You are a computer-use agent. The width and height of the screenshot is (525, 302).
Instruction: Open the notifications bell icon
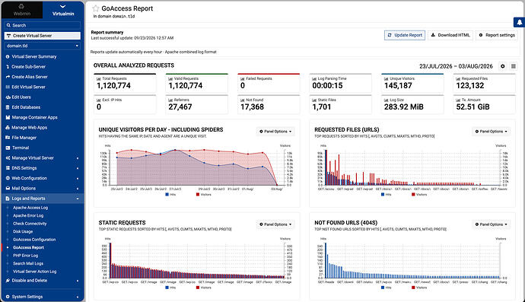pyautogui.click(x=520, y=22)
